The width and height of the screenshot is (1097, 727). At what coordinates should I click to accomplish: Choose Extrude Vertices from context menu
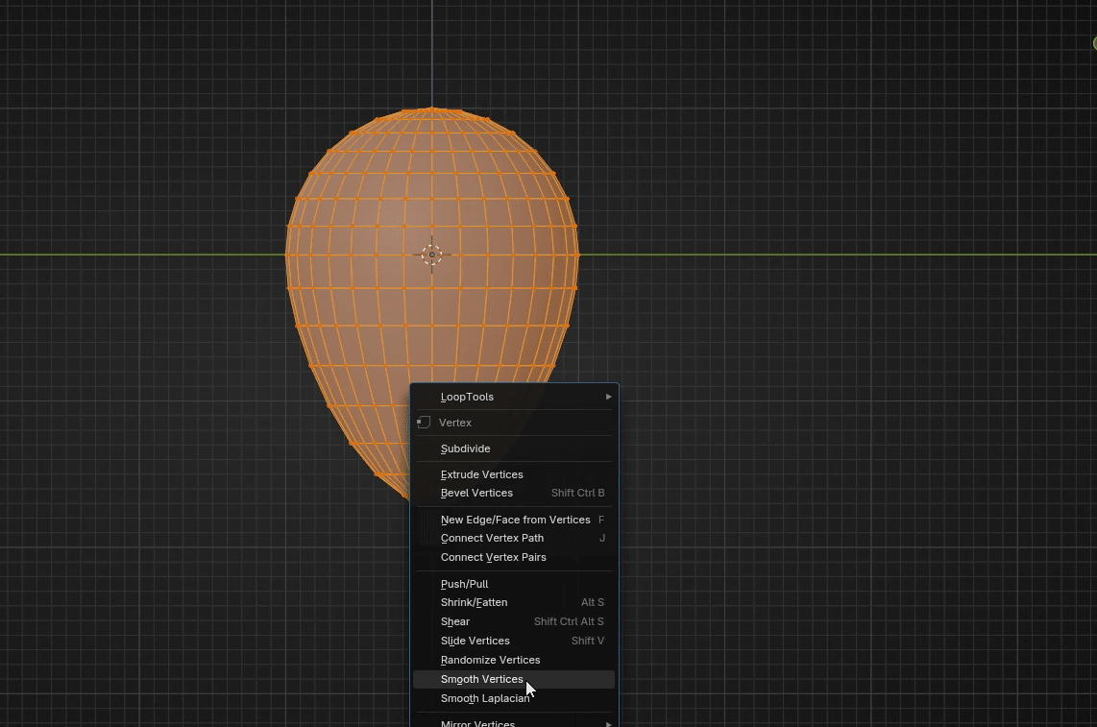coord(482,474)
